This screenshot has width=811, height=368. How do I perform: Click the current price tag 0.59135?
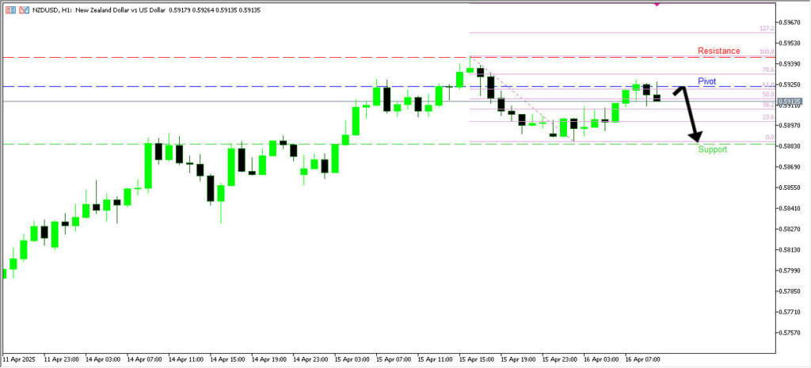pyautogui.click(x=790, y=101)
